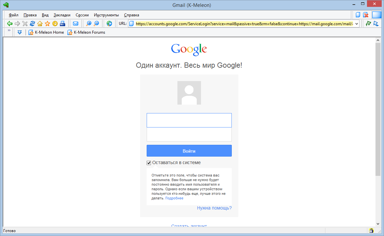Open the Закладки menu

[62, 15]
